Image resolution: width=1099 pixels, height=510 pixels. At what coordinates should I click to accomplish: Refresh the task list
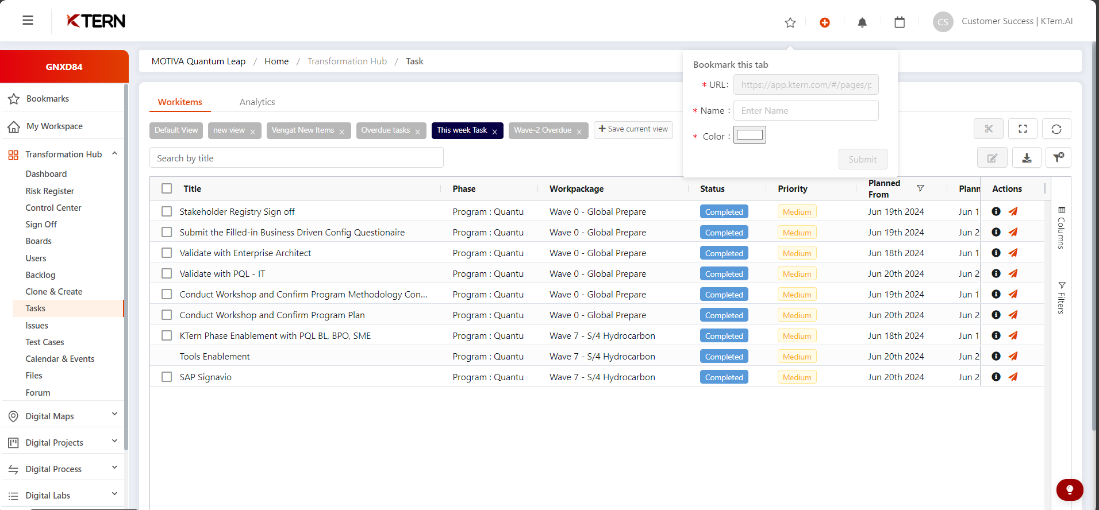pos(1056,129)
